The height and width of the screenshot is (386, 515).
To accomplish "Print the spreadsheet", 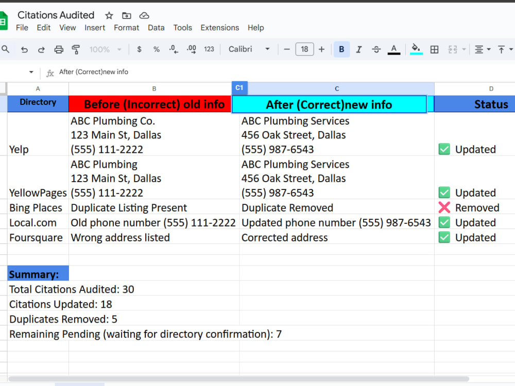I will click(x=59, y=49).
